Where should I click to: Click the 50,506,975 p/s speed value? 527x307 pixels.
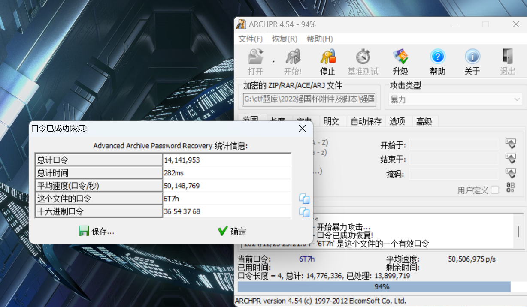472,259
